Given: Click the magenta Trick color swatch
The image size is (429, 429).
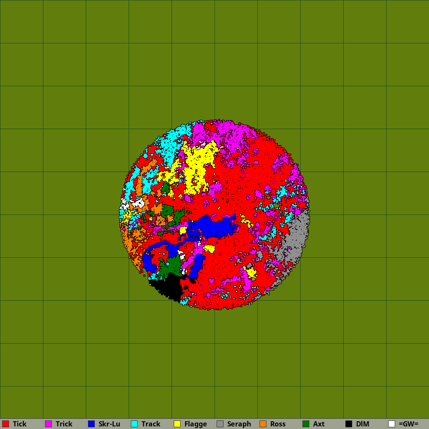Looking at the screenshot, I should click(48, 424).
